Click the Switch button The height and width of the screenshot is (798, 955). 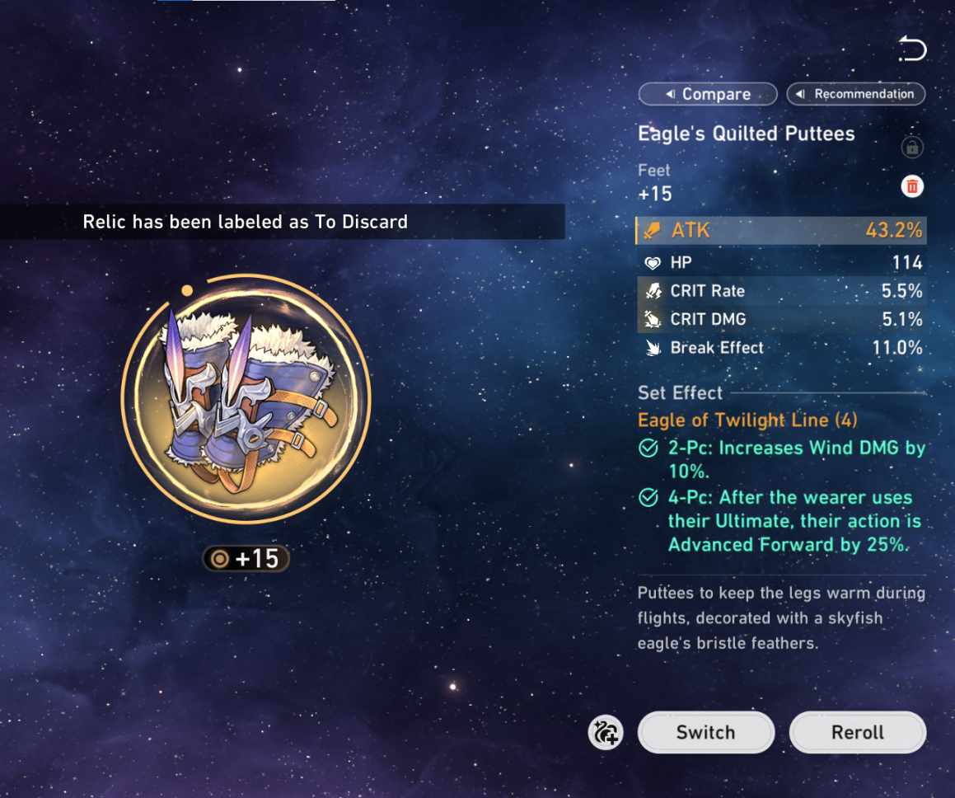pos(706,732)
